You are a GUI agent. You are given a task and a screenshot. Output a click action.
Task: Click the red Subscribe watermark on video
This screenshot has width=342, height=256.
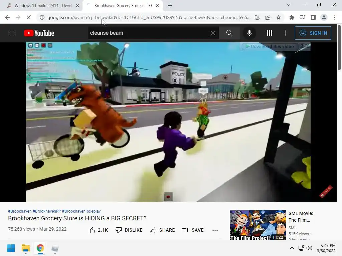pos(326,192)
